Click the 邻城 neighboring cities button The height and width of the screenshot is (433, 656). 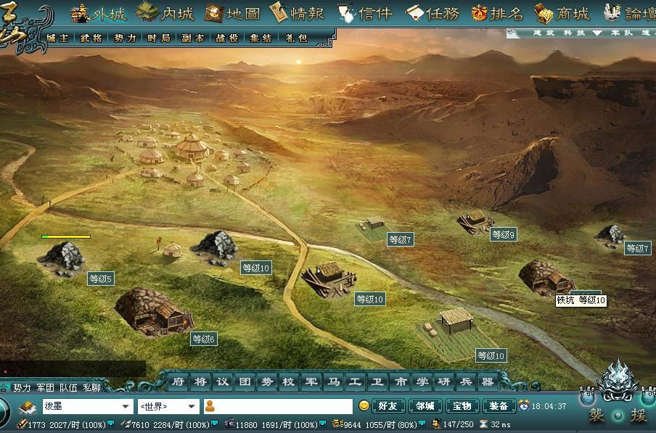pyautogui.click(x=425, y=406)
